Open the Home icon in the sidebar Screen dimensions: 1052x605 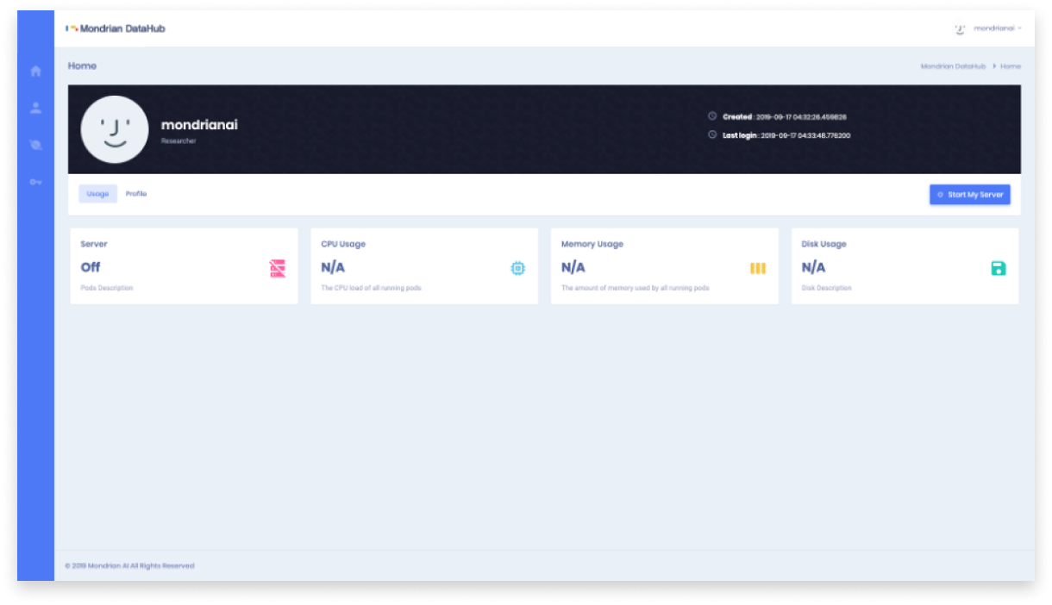(x=35, y=72)
